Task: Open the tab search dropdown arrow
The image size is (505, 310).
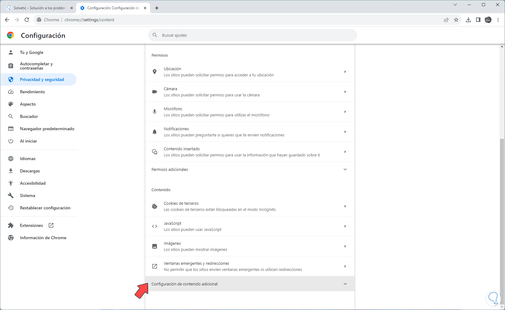Action: point(455,5)
